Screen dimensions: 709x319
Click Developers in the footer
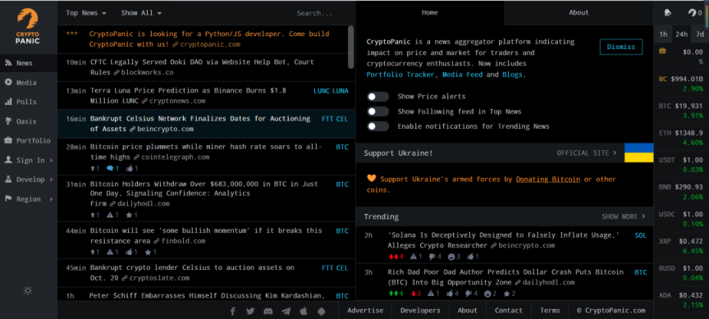[x=420, y=311]
